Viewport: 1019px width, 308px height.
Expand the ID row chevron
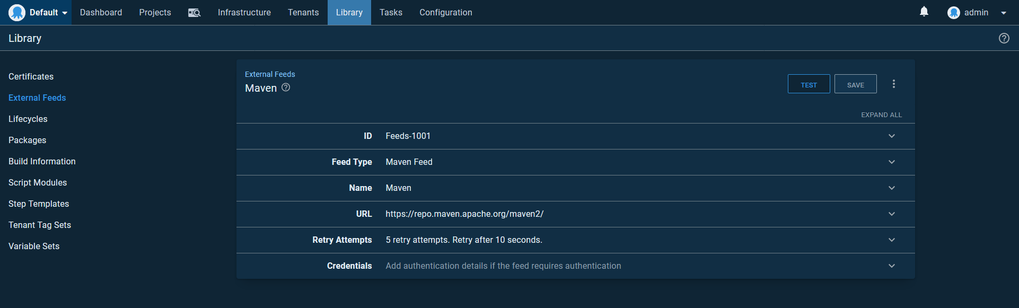point(891,136)
